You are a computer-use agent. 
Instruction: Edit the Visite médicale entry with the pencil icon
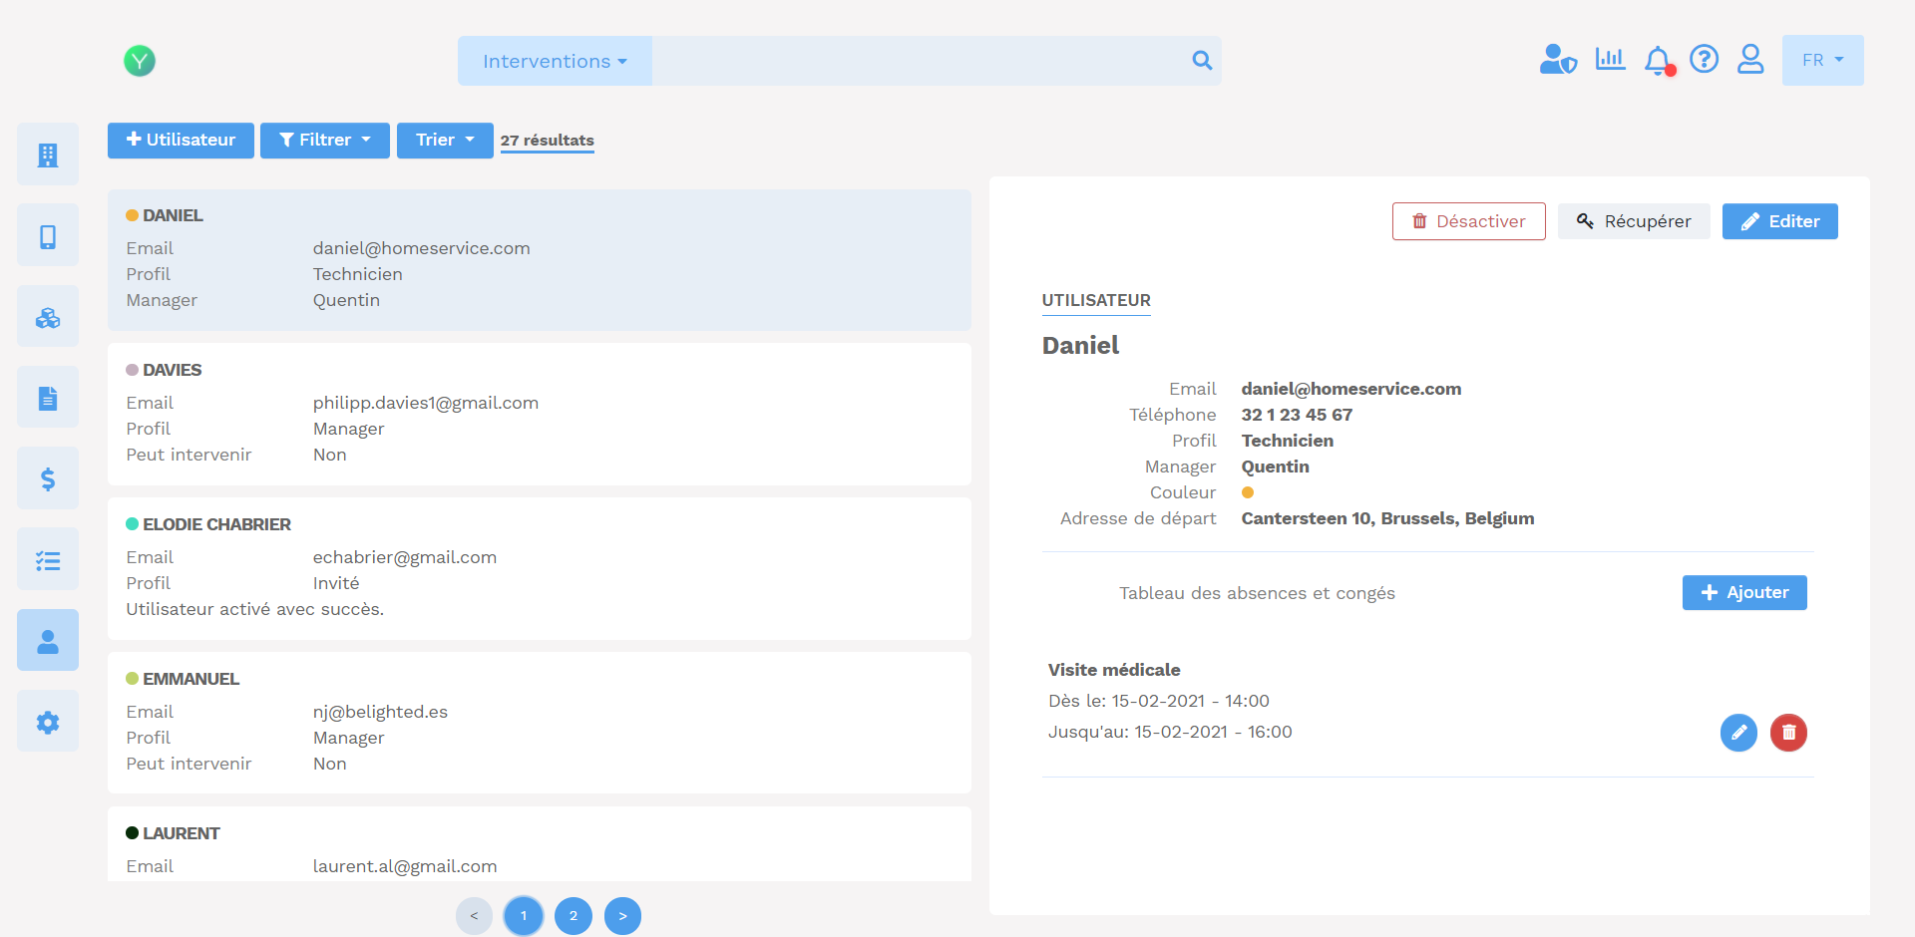tap(1738, 733)
